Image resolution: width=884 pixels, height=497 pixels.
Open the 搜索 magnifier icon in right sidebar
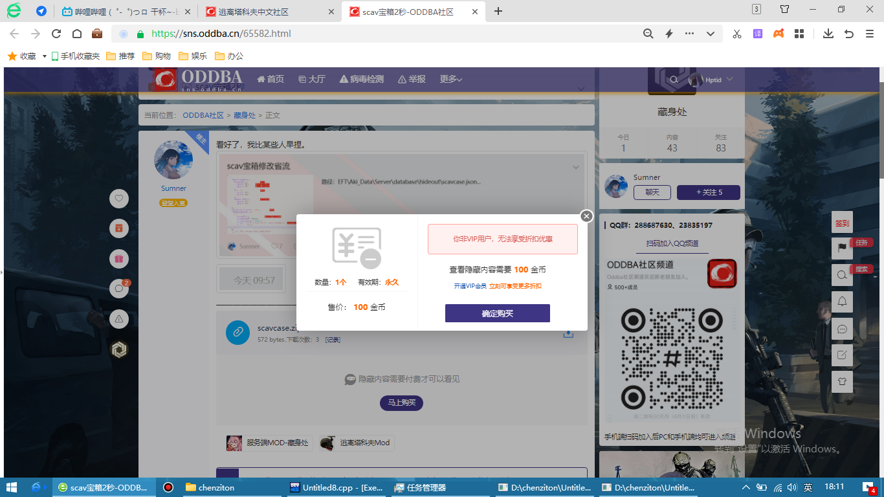[x=842, y=275]
